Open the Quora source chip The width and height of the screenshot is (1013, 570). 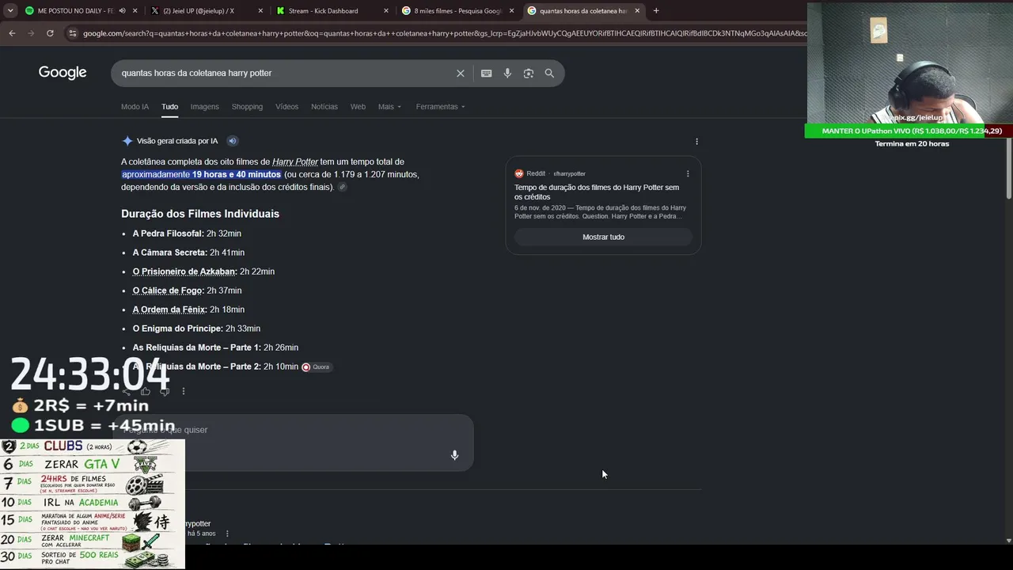click(x=317, y=367)
